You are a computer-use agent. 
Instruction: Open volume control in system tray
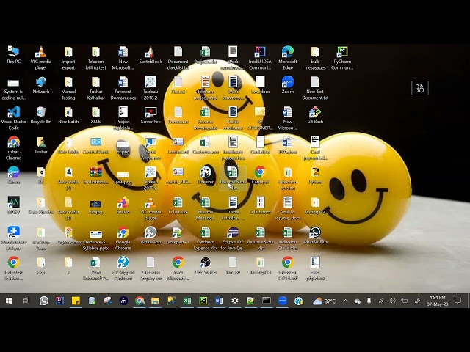(x=393, y=301)
